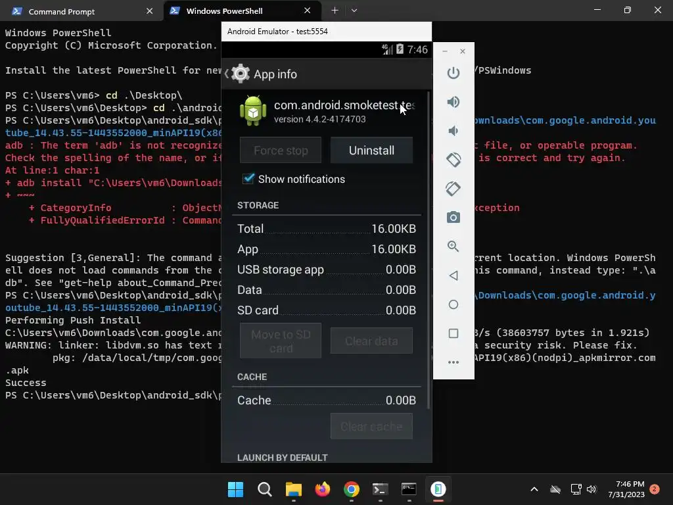
Task: Click the App info scrollbar
Action: pos(428,249)
